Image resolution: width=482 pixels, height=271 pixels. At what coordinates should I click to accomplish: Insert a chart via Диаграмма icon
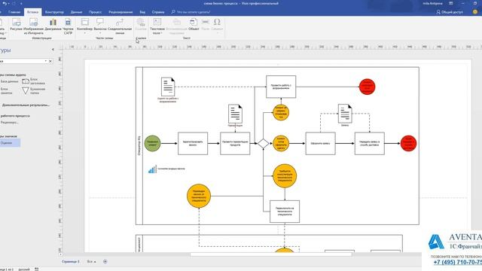point(53,25)
